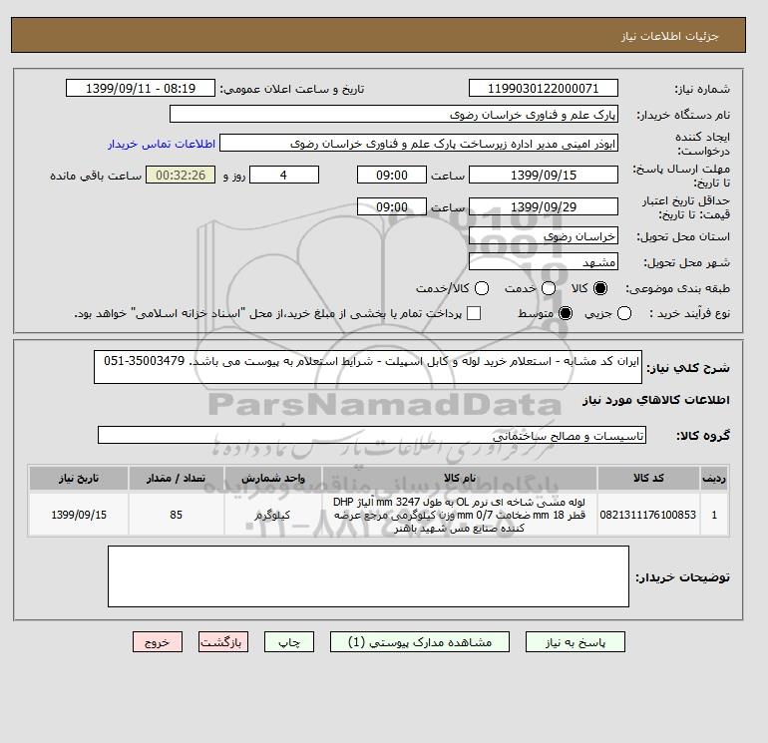Click the جزئیات اطلاعات نیاز page title

[x=669, y=36]
